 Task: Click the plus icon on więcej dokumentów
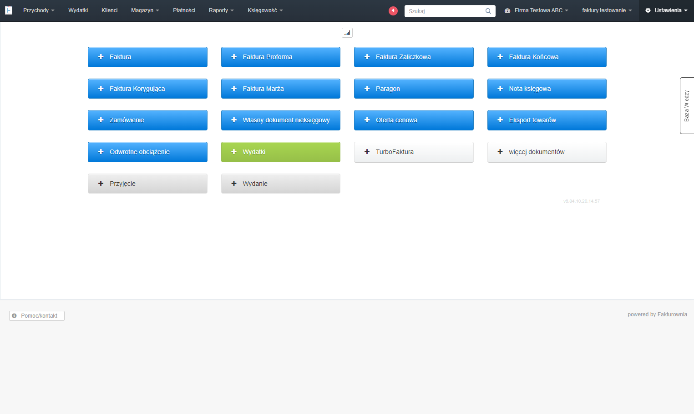(500, 152)
